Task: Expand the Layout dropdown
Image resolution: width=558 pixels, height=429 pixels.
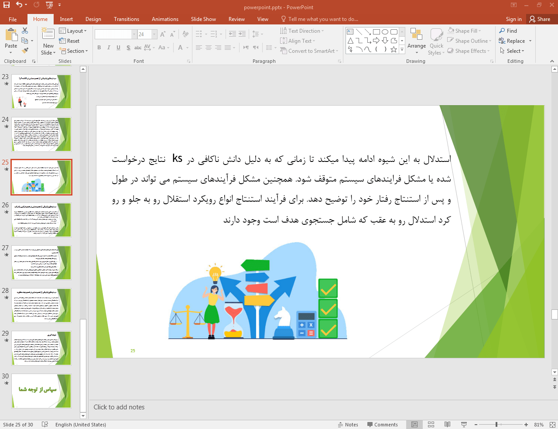Action: coord(73,31)
